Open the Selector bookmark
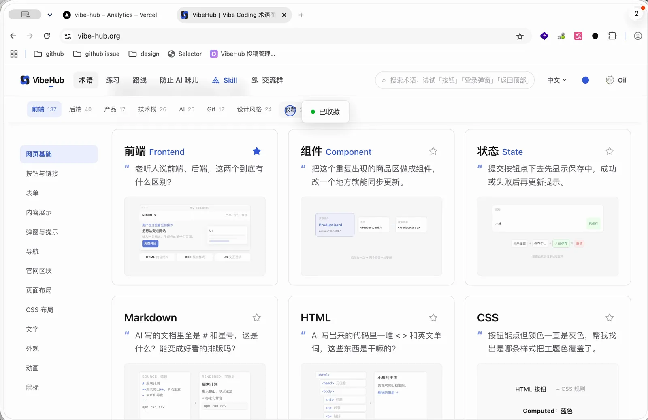This screenshot has height=420, width=648. point(185,54)
